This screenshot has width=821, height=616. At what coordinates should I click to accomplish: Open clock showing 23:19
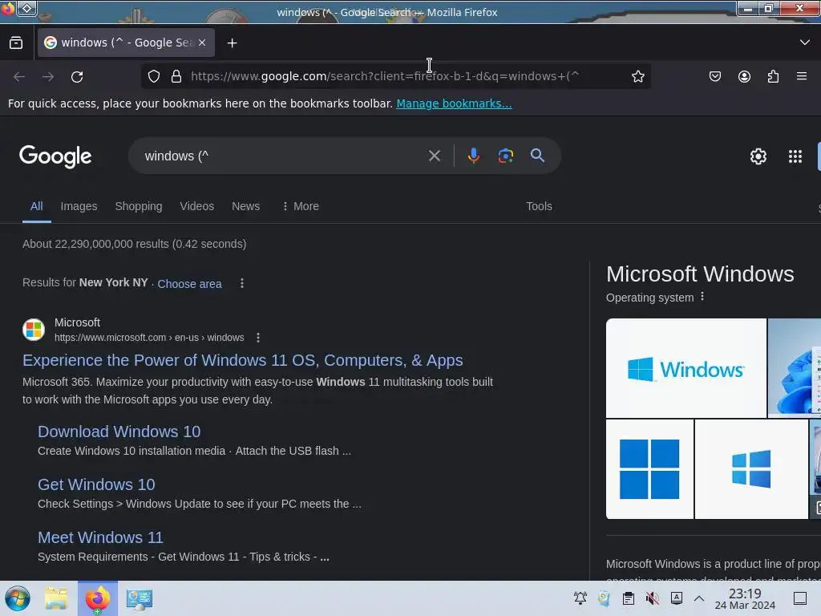[745, 598]
